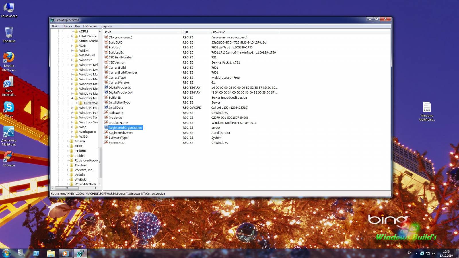Viewport: 459px width, 258px height.
Task: Click the DigitalProductId binary value icon
Action: [x=106, y=87]
